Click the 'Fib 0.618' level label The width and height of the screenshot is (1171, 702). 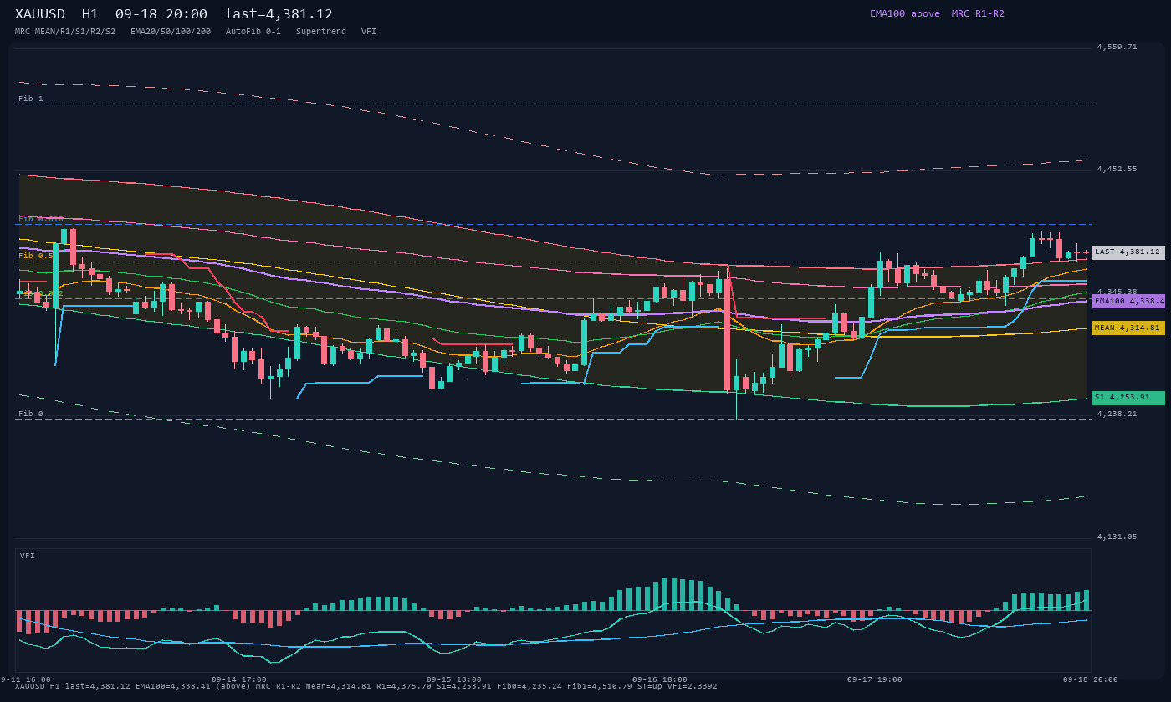point(41,219)
